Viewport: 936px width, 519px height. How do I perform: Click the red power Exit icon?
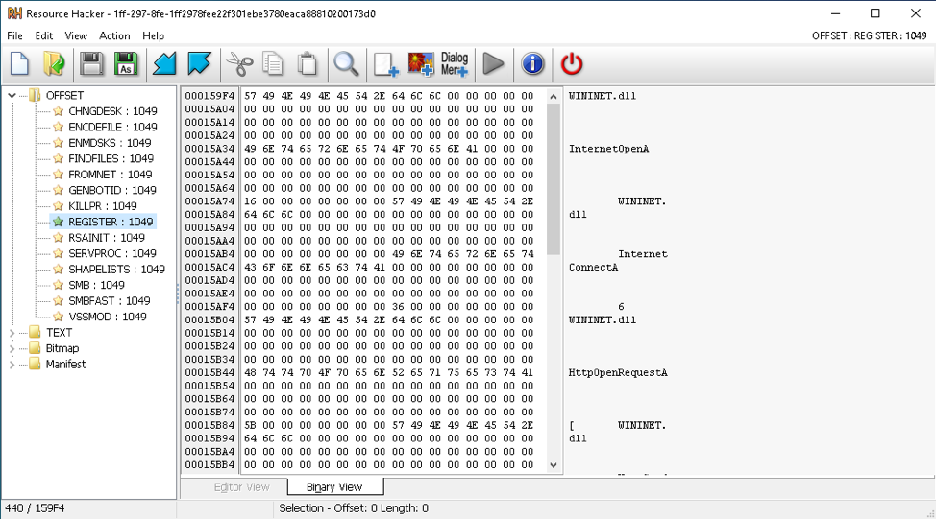pos(572,64)
